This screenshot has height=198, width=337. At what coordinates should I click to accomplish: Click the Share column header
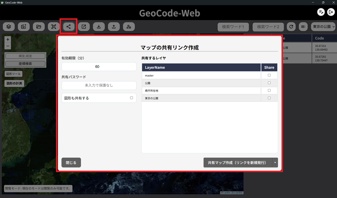[269, 67]
